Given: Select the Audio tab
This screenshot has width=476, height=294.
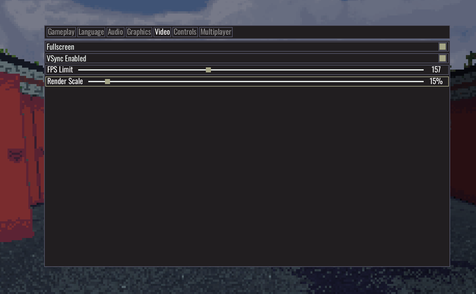Looking at the screenshot, I should 115,32.
